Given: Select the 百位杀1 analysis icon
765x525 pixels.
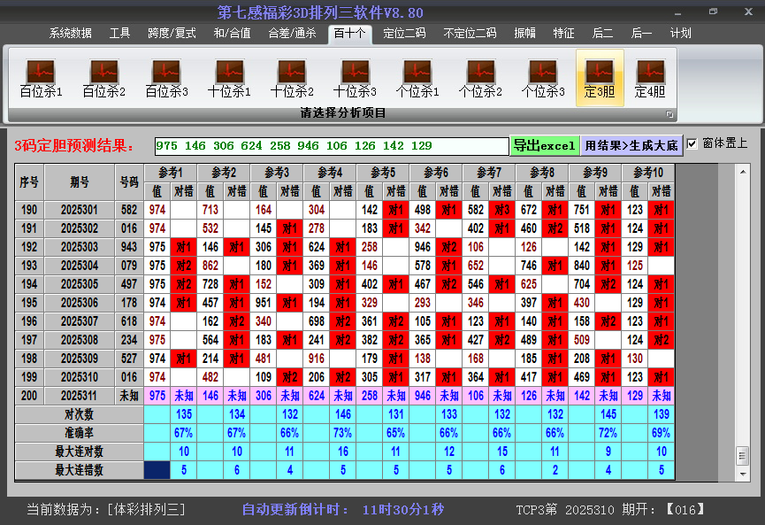Looking at the screenshot, I should (x=41, y=78).
